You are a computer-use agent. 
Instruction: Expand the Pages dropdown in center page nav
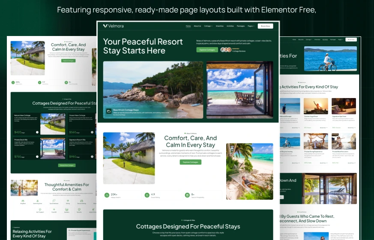[x=251, y=26]
